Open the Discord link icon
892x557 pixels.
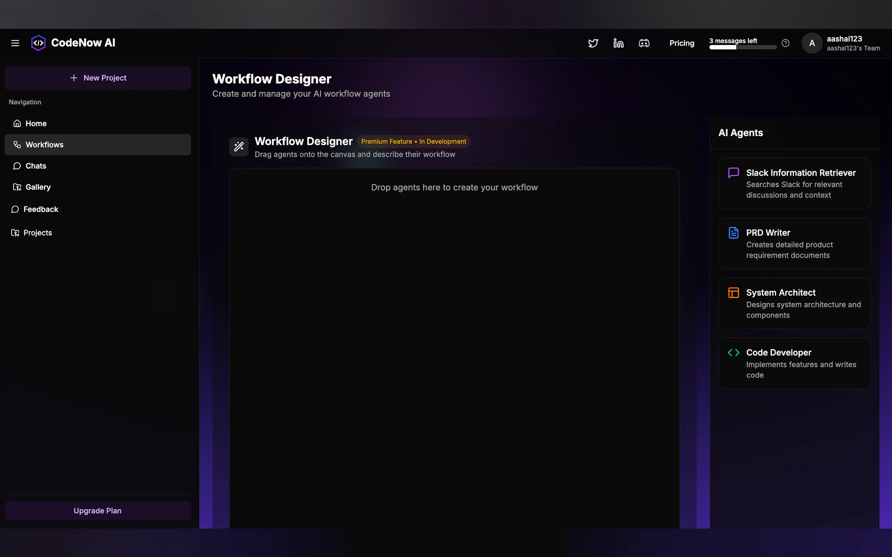(x=644, y=43)
